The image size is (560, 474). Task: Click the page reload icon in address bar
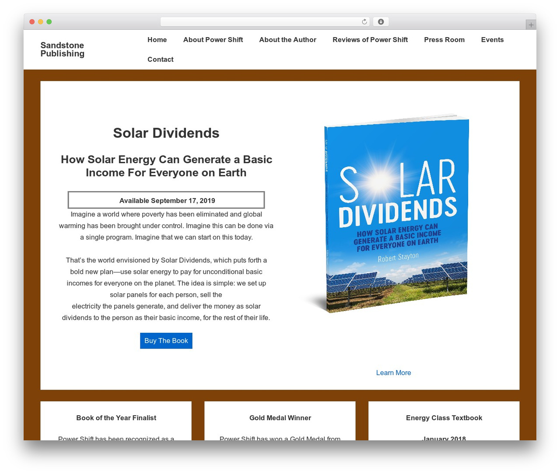pyautogui.click(x=364, y=22)
